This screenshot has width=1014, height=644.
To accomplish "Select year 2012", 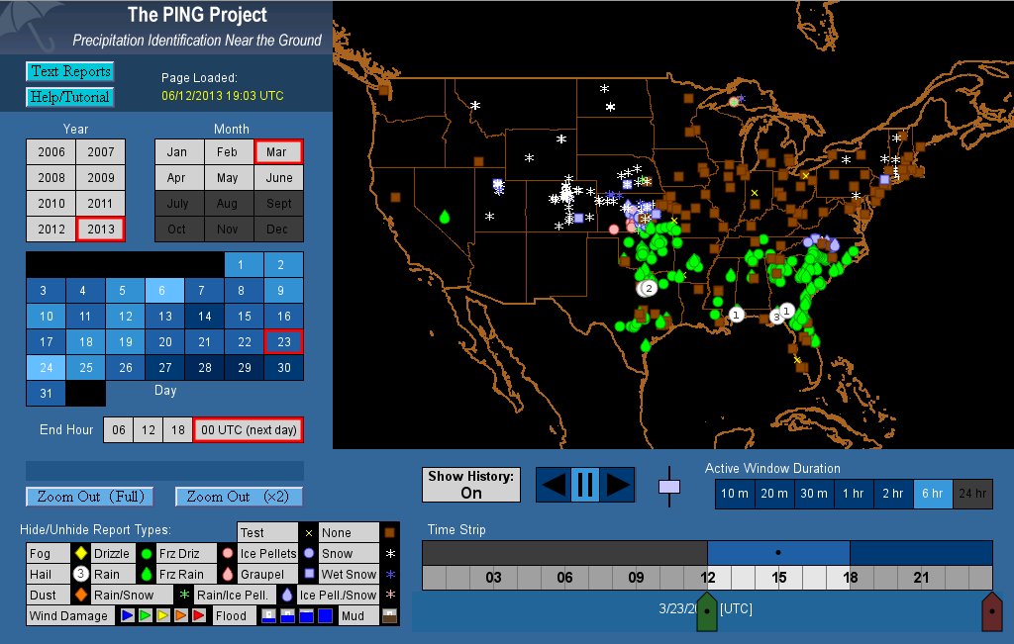I will pyautogui.click(x=51, y=230).
